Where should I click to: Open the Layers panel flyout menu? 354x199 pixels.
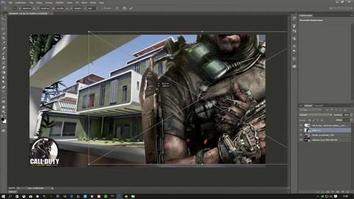click(x=352, y=106)
